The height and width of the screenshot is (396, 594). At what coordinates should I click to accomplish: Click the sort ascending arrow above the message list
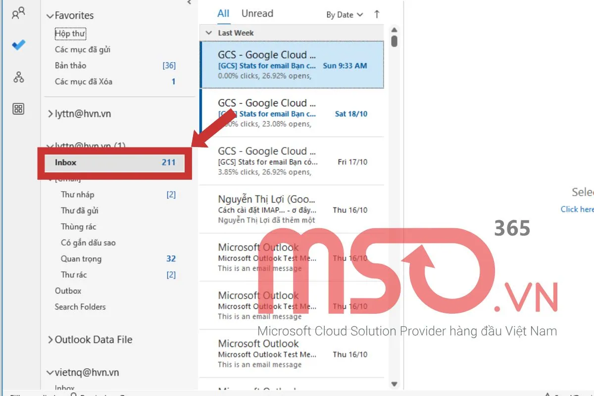377,14
